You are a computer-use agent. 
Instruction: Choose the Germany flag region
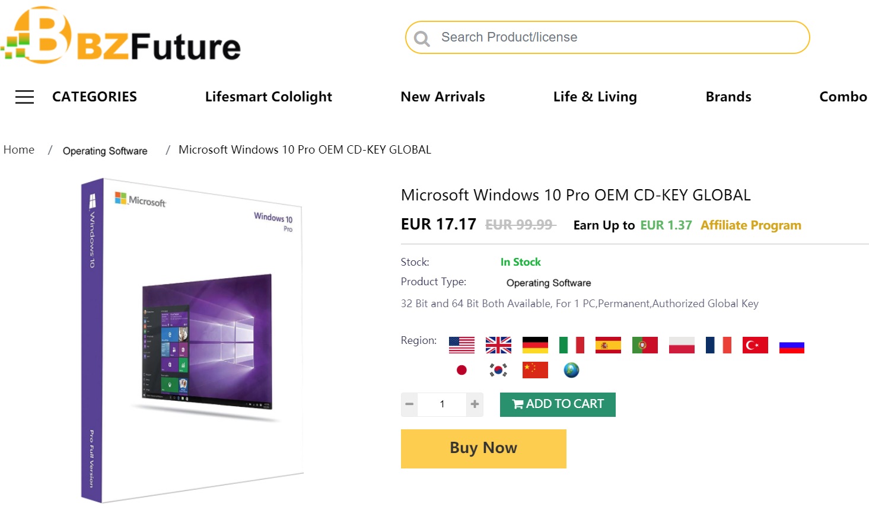coord(535,345)
